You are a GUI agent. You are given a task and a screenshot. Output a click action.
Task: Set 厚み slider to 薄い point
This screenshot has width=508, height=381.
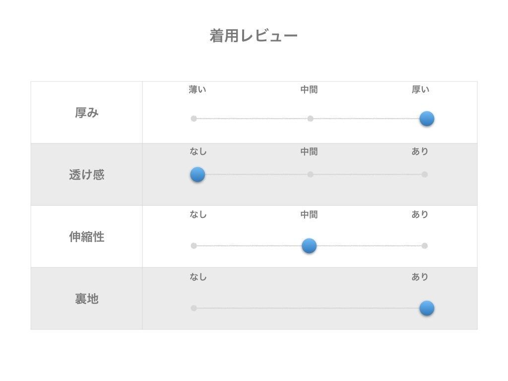[194, 119]
